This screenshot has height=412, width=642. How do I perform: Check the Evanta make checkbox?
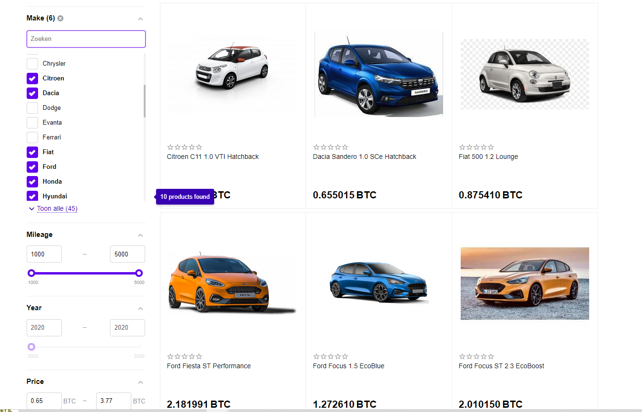pos(32,122)
